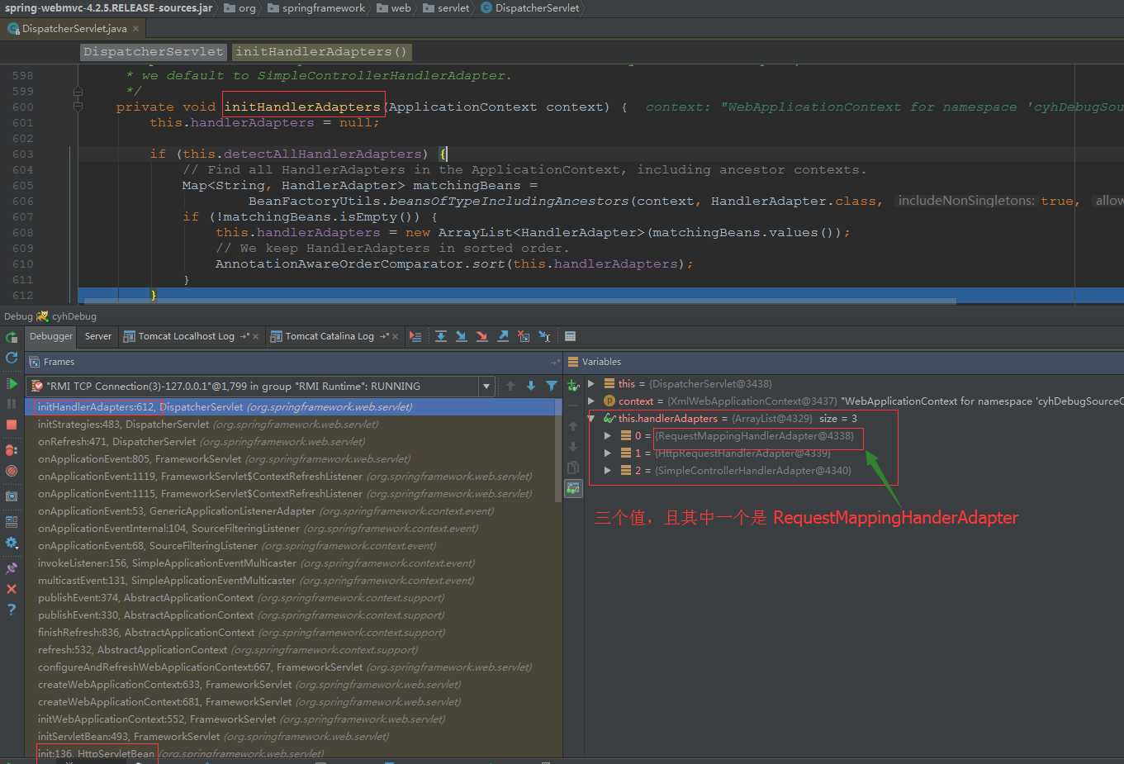Open Evaluate Expression calculator icon
Screen dimensions: 1124x764
pyautogui.click(x=570, y=336)
